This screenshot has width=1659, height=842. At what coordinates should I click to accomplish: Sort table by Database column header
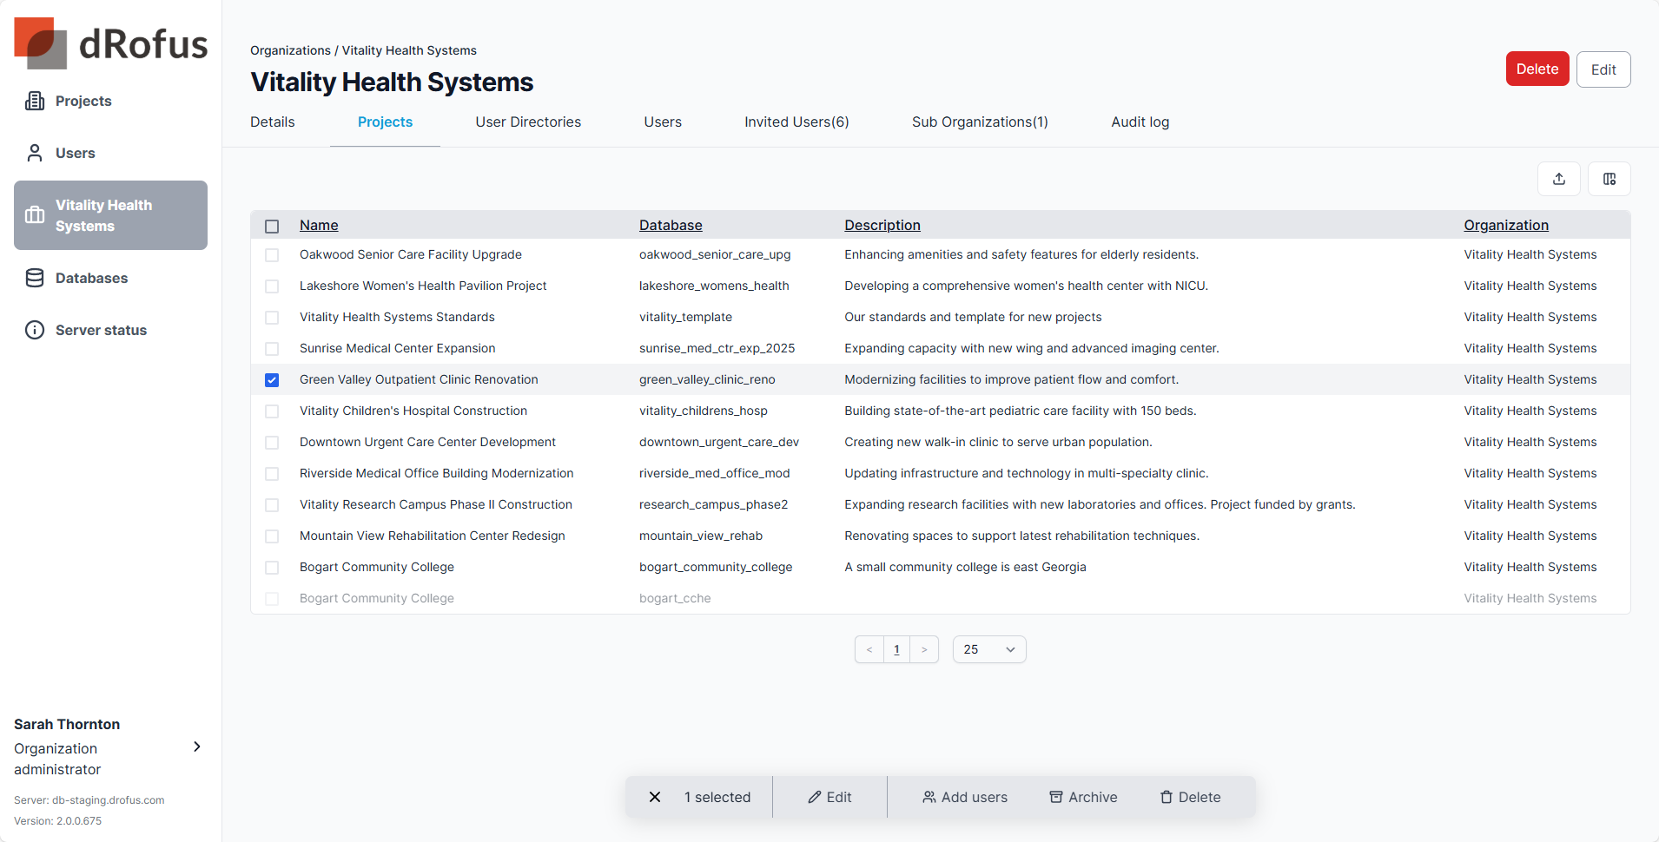[670, 226]
